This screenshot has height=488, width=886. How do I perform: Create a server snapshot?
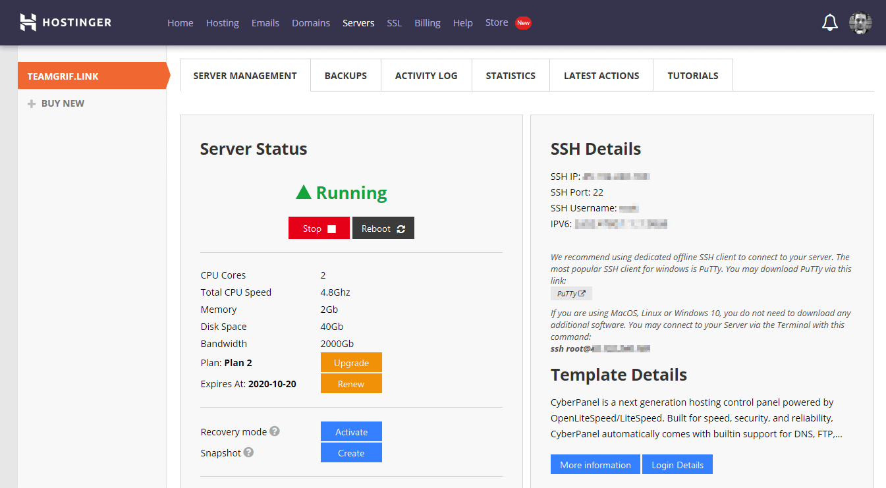351,452
